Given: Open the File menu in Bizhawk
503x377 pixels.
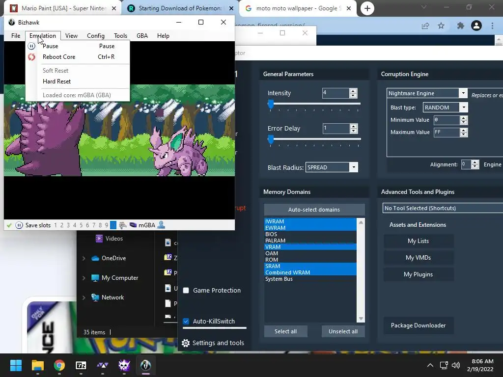Looking at the screenshot, I should 16,35.
